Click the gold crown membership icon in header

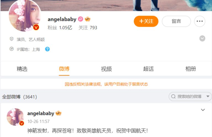(x=88, y=19)
